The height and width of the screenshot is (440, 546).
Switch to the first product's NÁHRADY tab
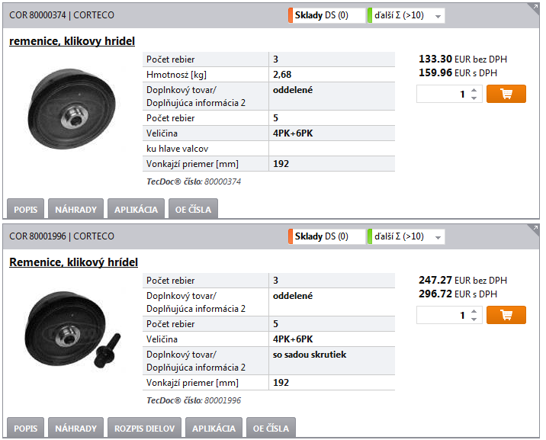(x=75, y=209)
